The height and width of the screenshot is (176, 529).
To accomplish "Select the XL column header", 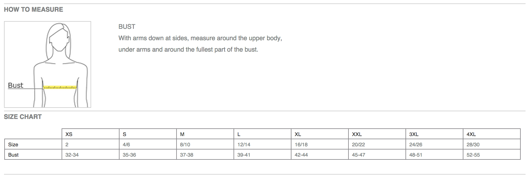I will (320, 134).
